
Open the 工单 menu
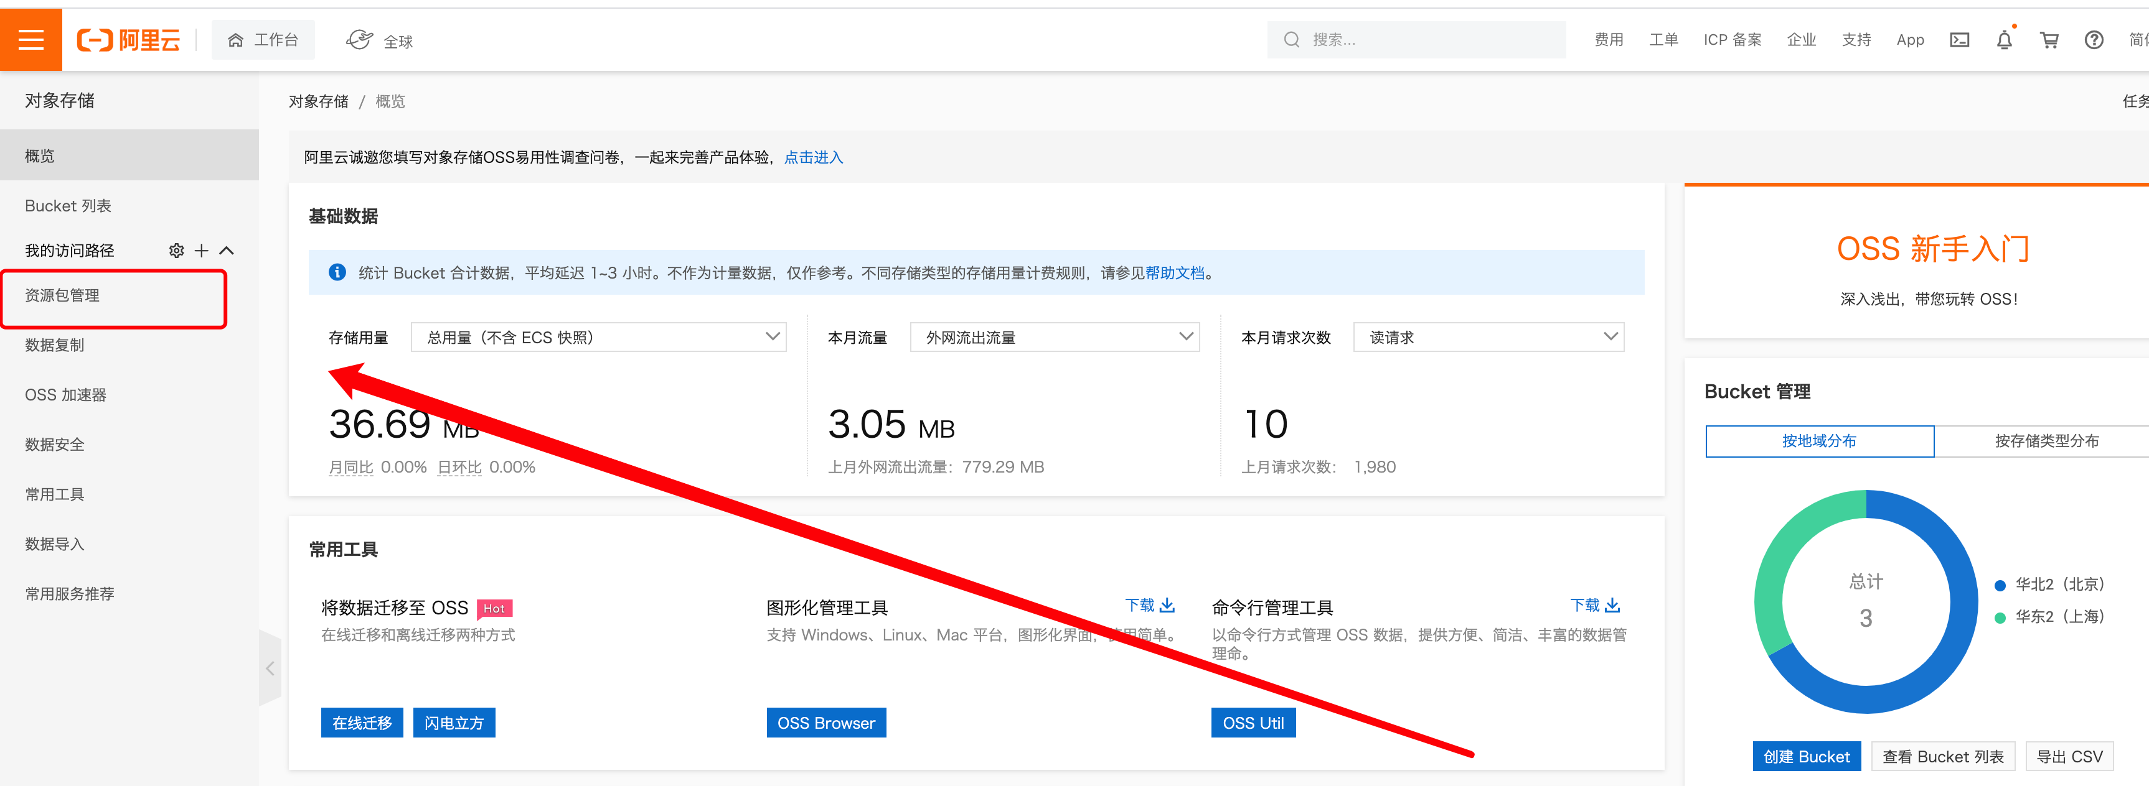pos(1663,40)
